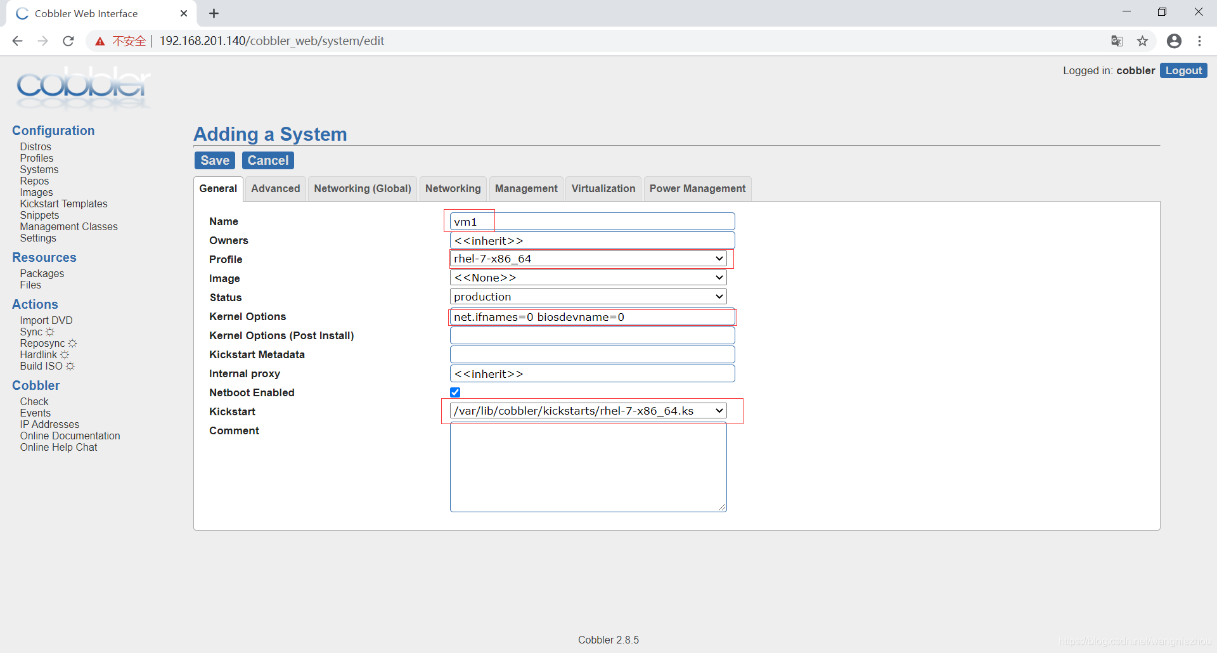The height and width of the screenshot is (653, 1217).
Task: Open the Networking tab
Action: (453, 189)
